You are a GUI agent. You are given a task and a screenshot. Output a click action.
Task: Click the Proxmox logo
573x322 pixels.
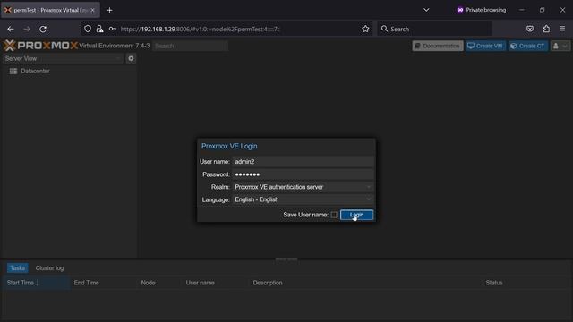(x=41, y=46)
